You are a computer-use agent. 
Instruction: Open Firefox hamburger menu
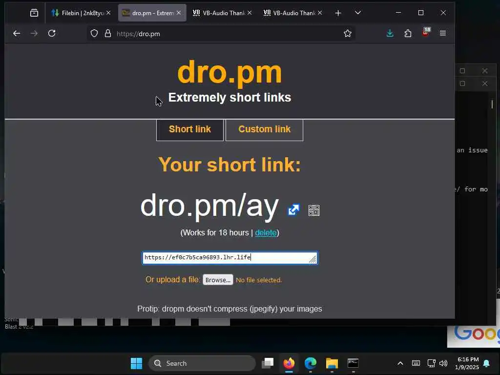(x=443, y=33)
